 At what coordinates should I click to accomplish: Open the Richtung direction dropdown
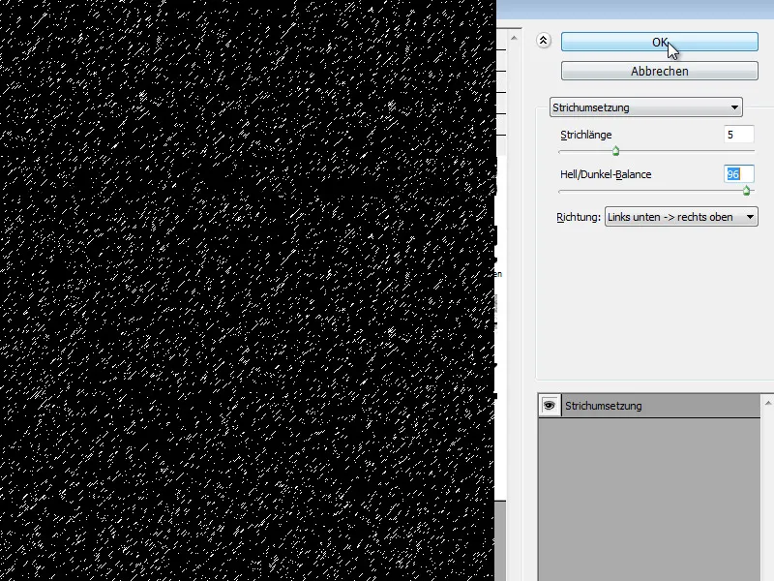(681, 217)
